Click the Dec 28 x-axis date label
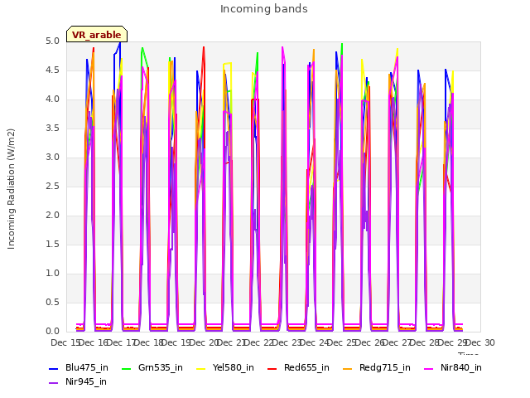Viewport: 530px width, 398px height. pyautogui.click(x=425, y=342)
